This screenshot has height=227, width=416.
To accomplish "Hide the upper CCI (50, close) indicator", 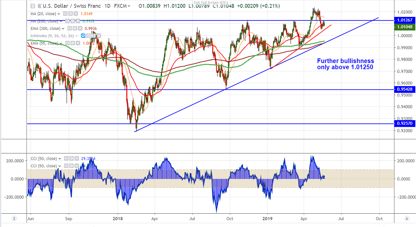I will [66, 158].
